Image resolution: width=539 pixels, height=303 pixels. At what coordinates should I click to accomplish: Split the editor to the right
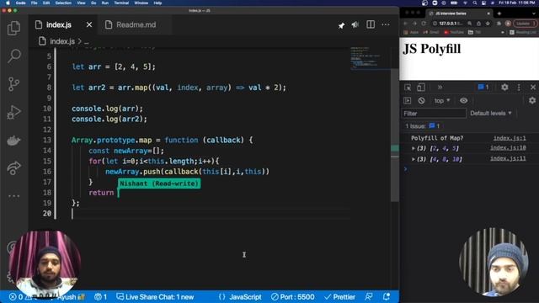coord(371,24)
